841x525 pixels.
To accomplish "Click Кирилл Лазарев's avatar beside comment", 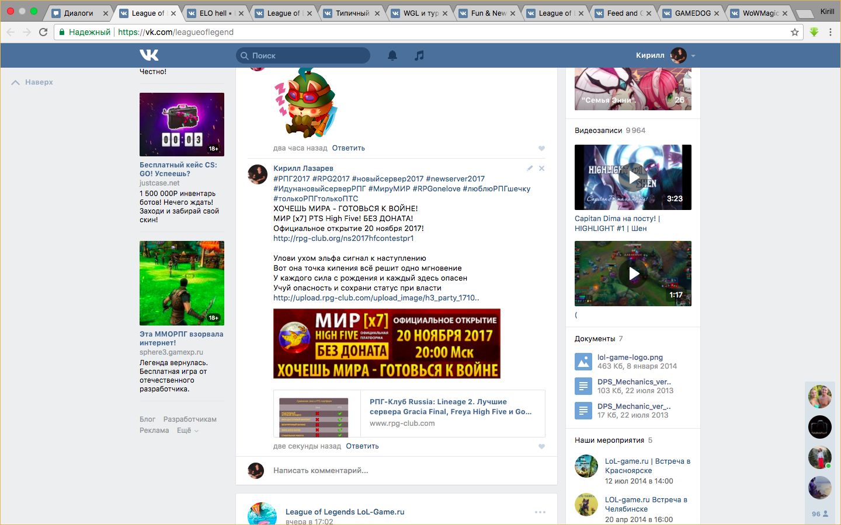I will pos(258,174).
